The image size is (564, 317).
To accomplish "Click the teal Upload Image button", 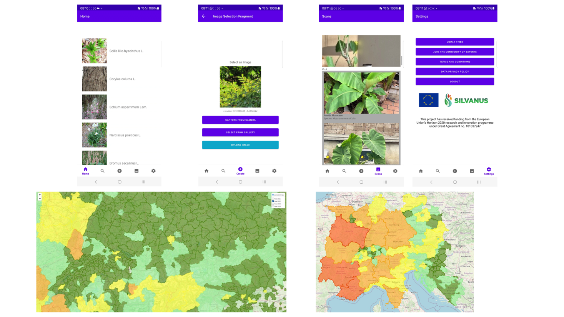I will (x=240, y=145).
